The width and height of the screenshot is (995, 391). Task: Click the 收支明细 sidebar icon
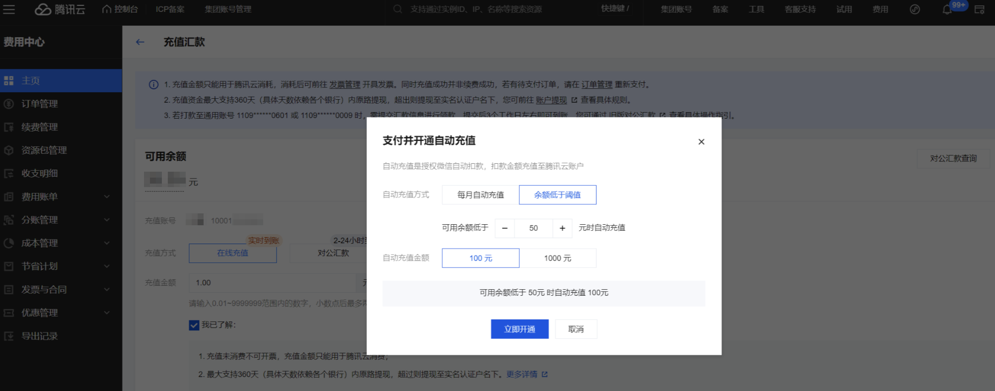point(8,174)
